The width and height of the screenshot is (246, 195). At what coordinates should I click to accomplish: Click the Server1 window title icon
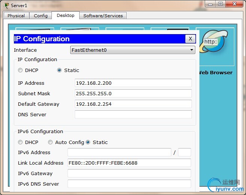pos(7,6)
